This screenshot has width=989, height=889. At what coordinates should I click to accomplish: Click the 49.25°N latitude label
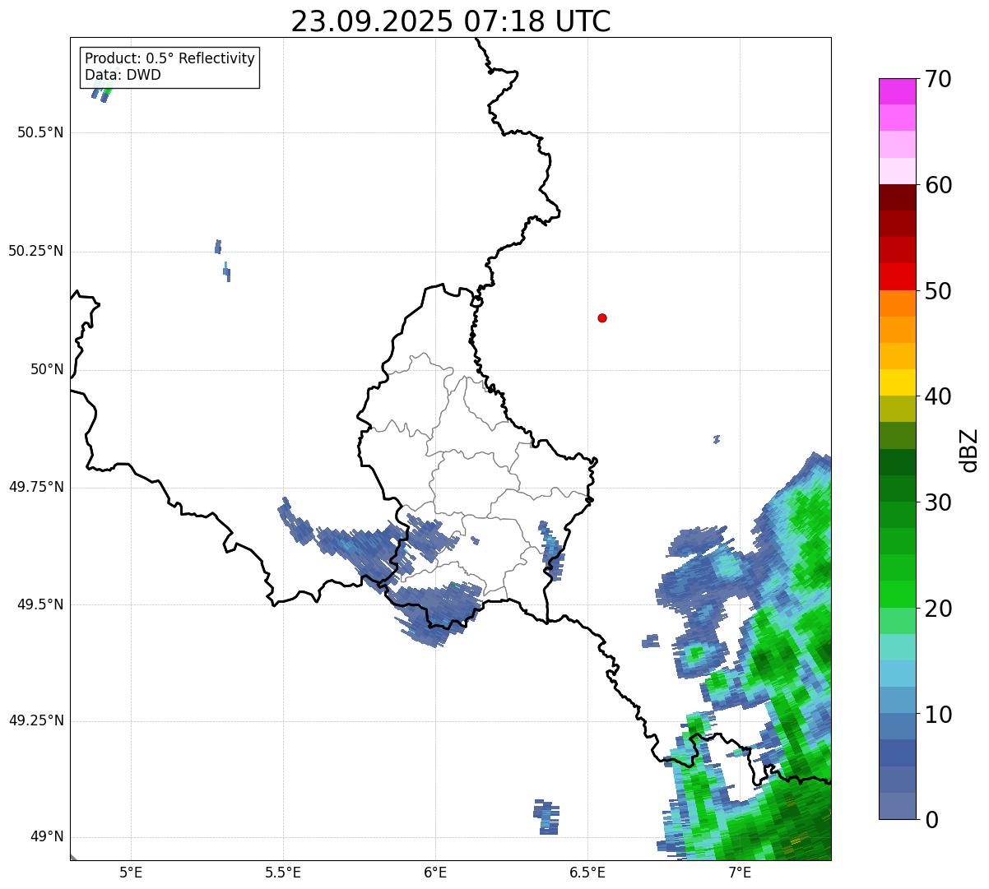click(35, 720)
